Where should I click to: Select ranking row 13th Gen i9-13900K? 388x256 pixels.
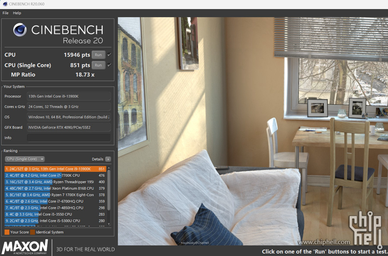pos(55,169)
